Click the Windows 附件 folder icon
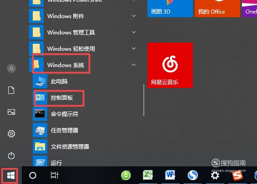Viewport: 257px width, 184px height. (36, 16)
